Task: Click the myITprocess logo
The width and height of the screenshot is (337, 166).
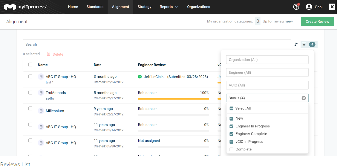Action: (25, 7)
